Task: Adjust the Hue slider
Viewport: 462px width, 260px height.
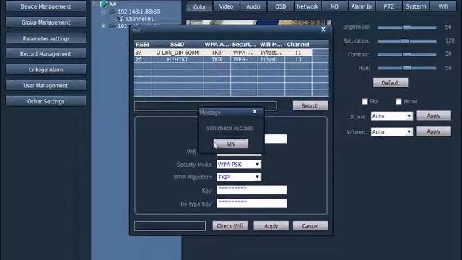Action: click(407, 68)
